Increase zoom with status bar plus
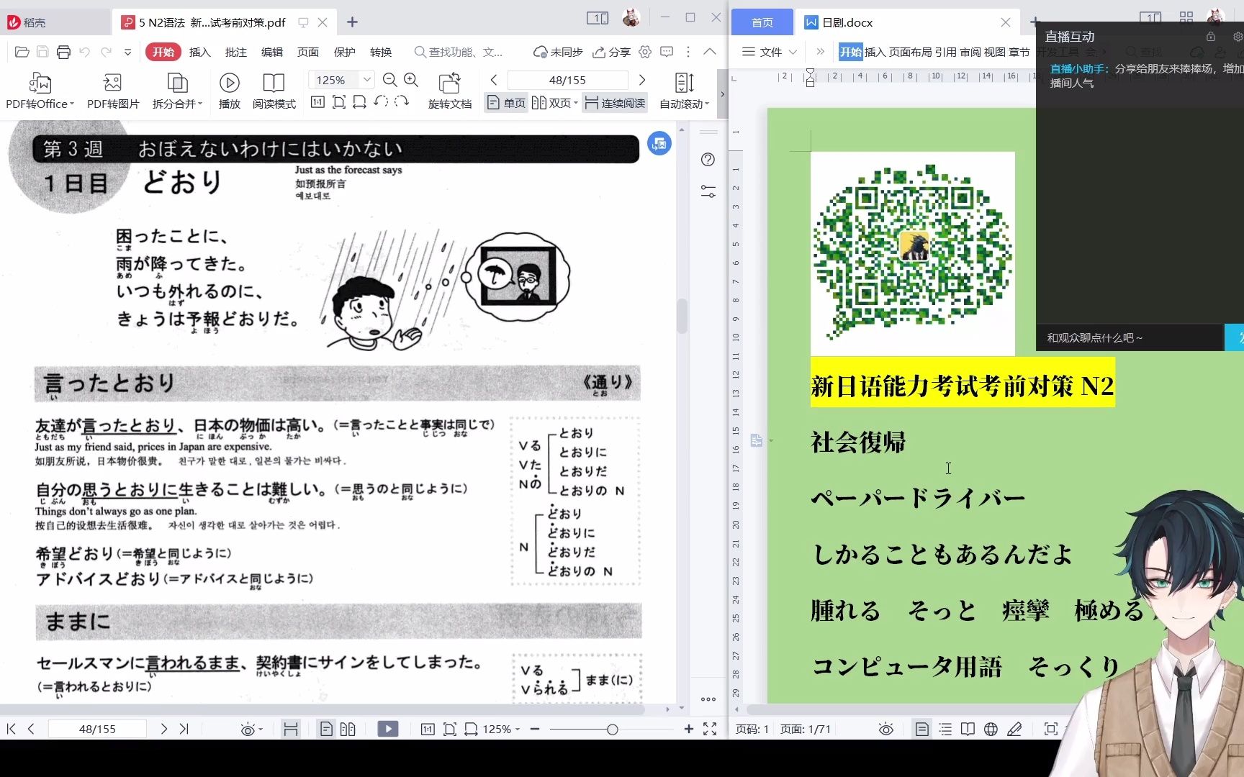The width and height of the screenshot is (1244, 777). click(x=689, y=729)
